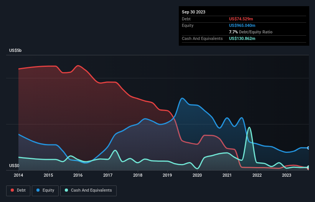The width and height of the screenshot is (315, 202).
Task: Click the 2020 x-axis label
Action: (x=197, y=175)
